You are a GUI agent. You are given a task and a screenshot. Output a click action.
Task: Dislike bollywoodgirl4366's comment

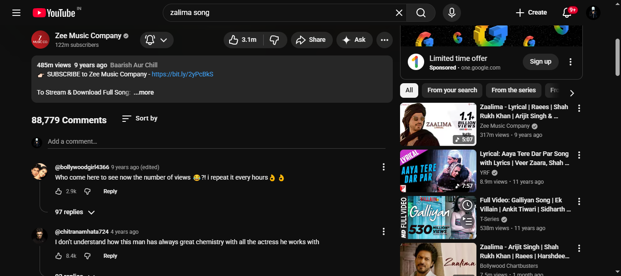(x=88, y=191)
